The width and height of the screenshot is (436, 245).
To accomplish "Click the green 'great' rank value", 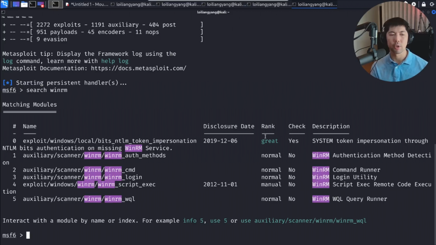I will click(x=270, y=141).
